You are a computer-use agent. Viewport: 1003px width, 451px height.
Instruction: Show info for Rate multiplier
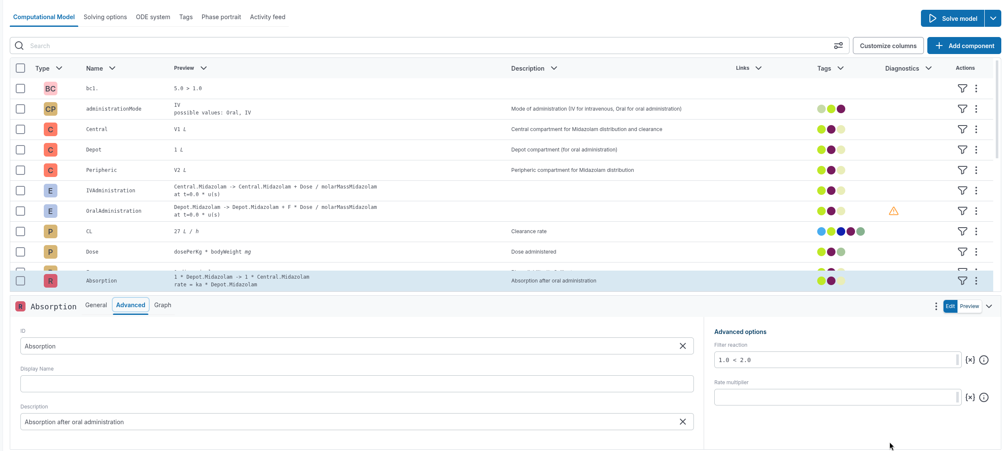[984, 397]
